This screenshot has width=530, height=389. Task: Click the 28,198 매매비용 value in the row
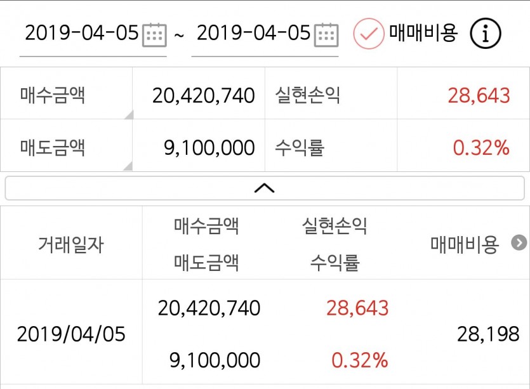(x=488, y=333)
